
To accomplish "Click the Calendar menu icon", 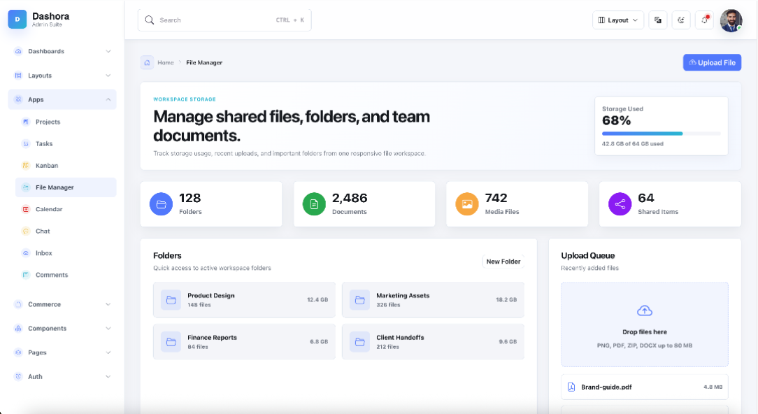I will 26,209.
